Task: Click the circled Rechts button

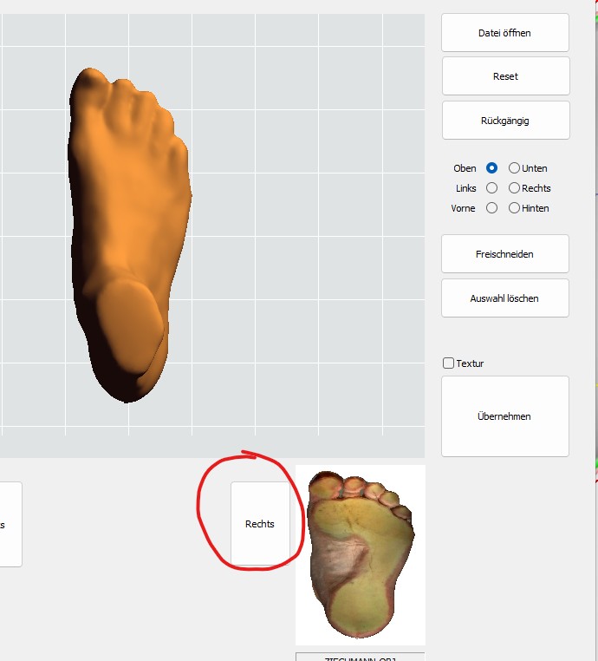Action: pyautogui.click(x=260, y=524)
